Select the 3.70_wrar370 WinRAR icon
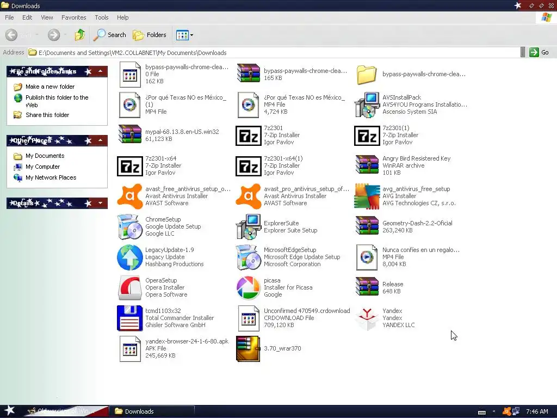Viewport: 557px width, 418px height. pyautogui.click(x=248, y=349)
